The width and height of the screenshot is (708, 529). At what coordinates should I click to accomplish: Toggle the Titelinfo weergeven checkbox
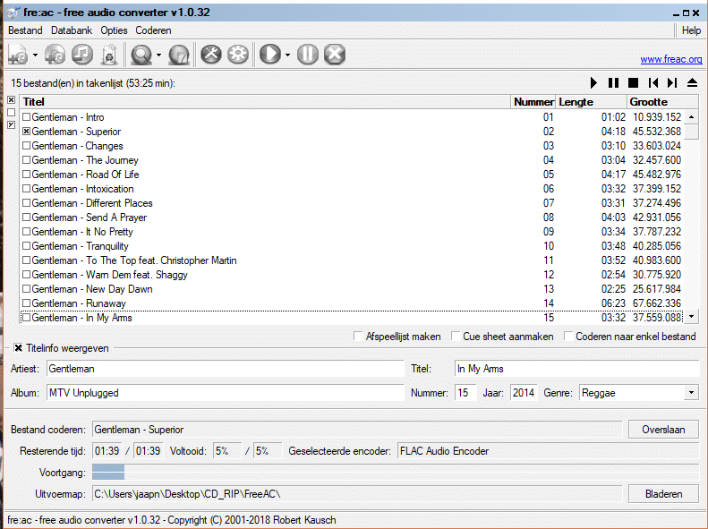[18, 347]
